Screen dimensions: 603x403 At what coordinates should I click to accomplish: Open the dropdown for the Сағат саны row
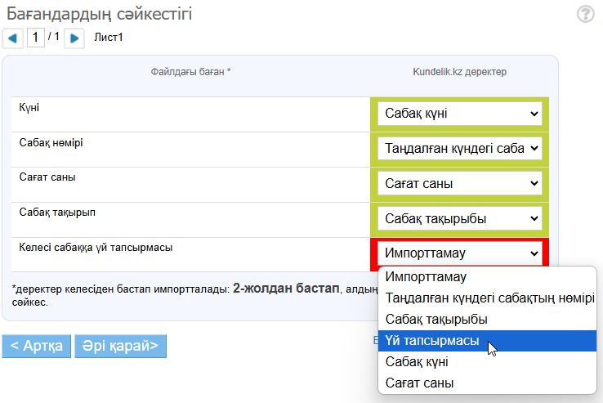tap(459, 184)
